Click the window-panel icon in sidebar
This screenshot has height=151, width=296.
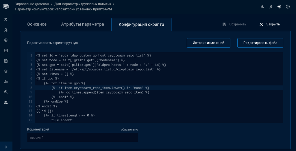(x=6, y=51)
